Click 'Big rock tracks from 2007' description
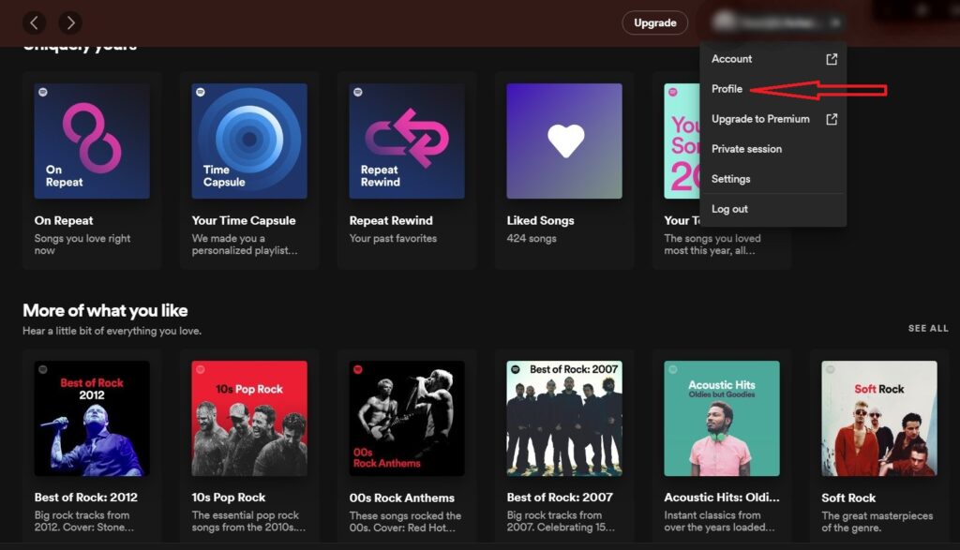The image size is (960, 550). pos(561,521)
